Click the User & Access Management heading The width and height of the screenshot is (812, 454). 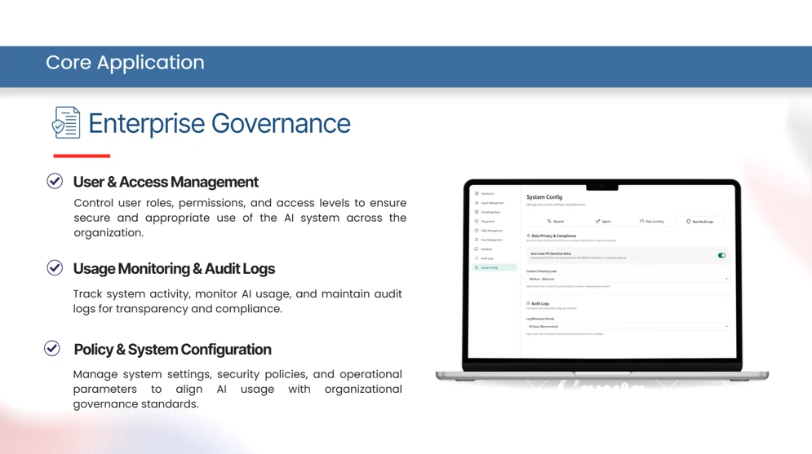166,182
